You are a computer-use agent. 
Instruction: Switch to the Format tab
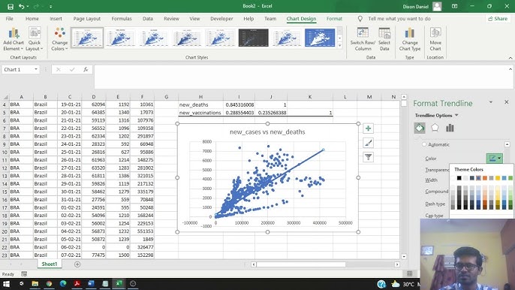point(334,19)
